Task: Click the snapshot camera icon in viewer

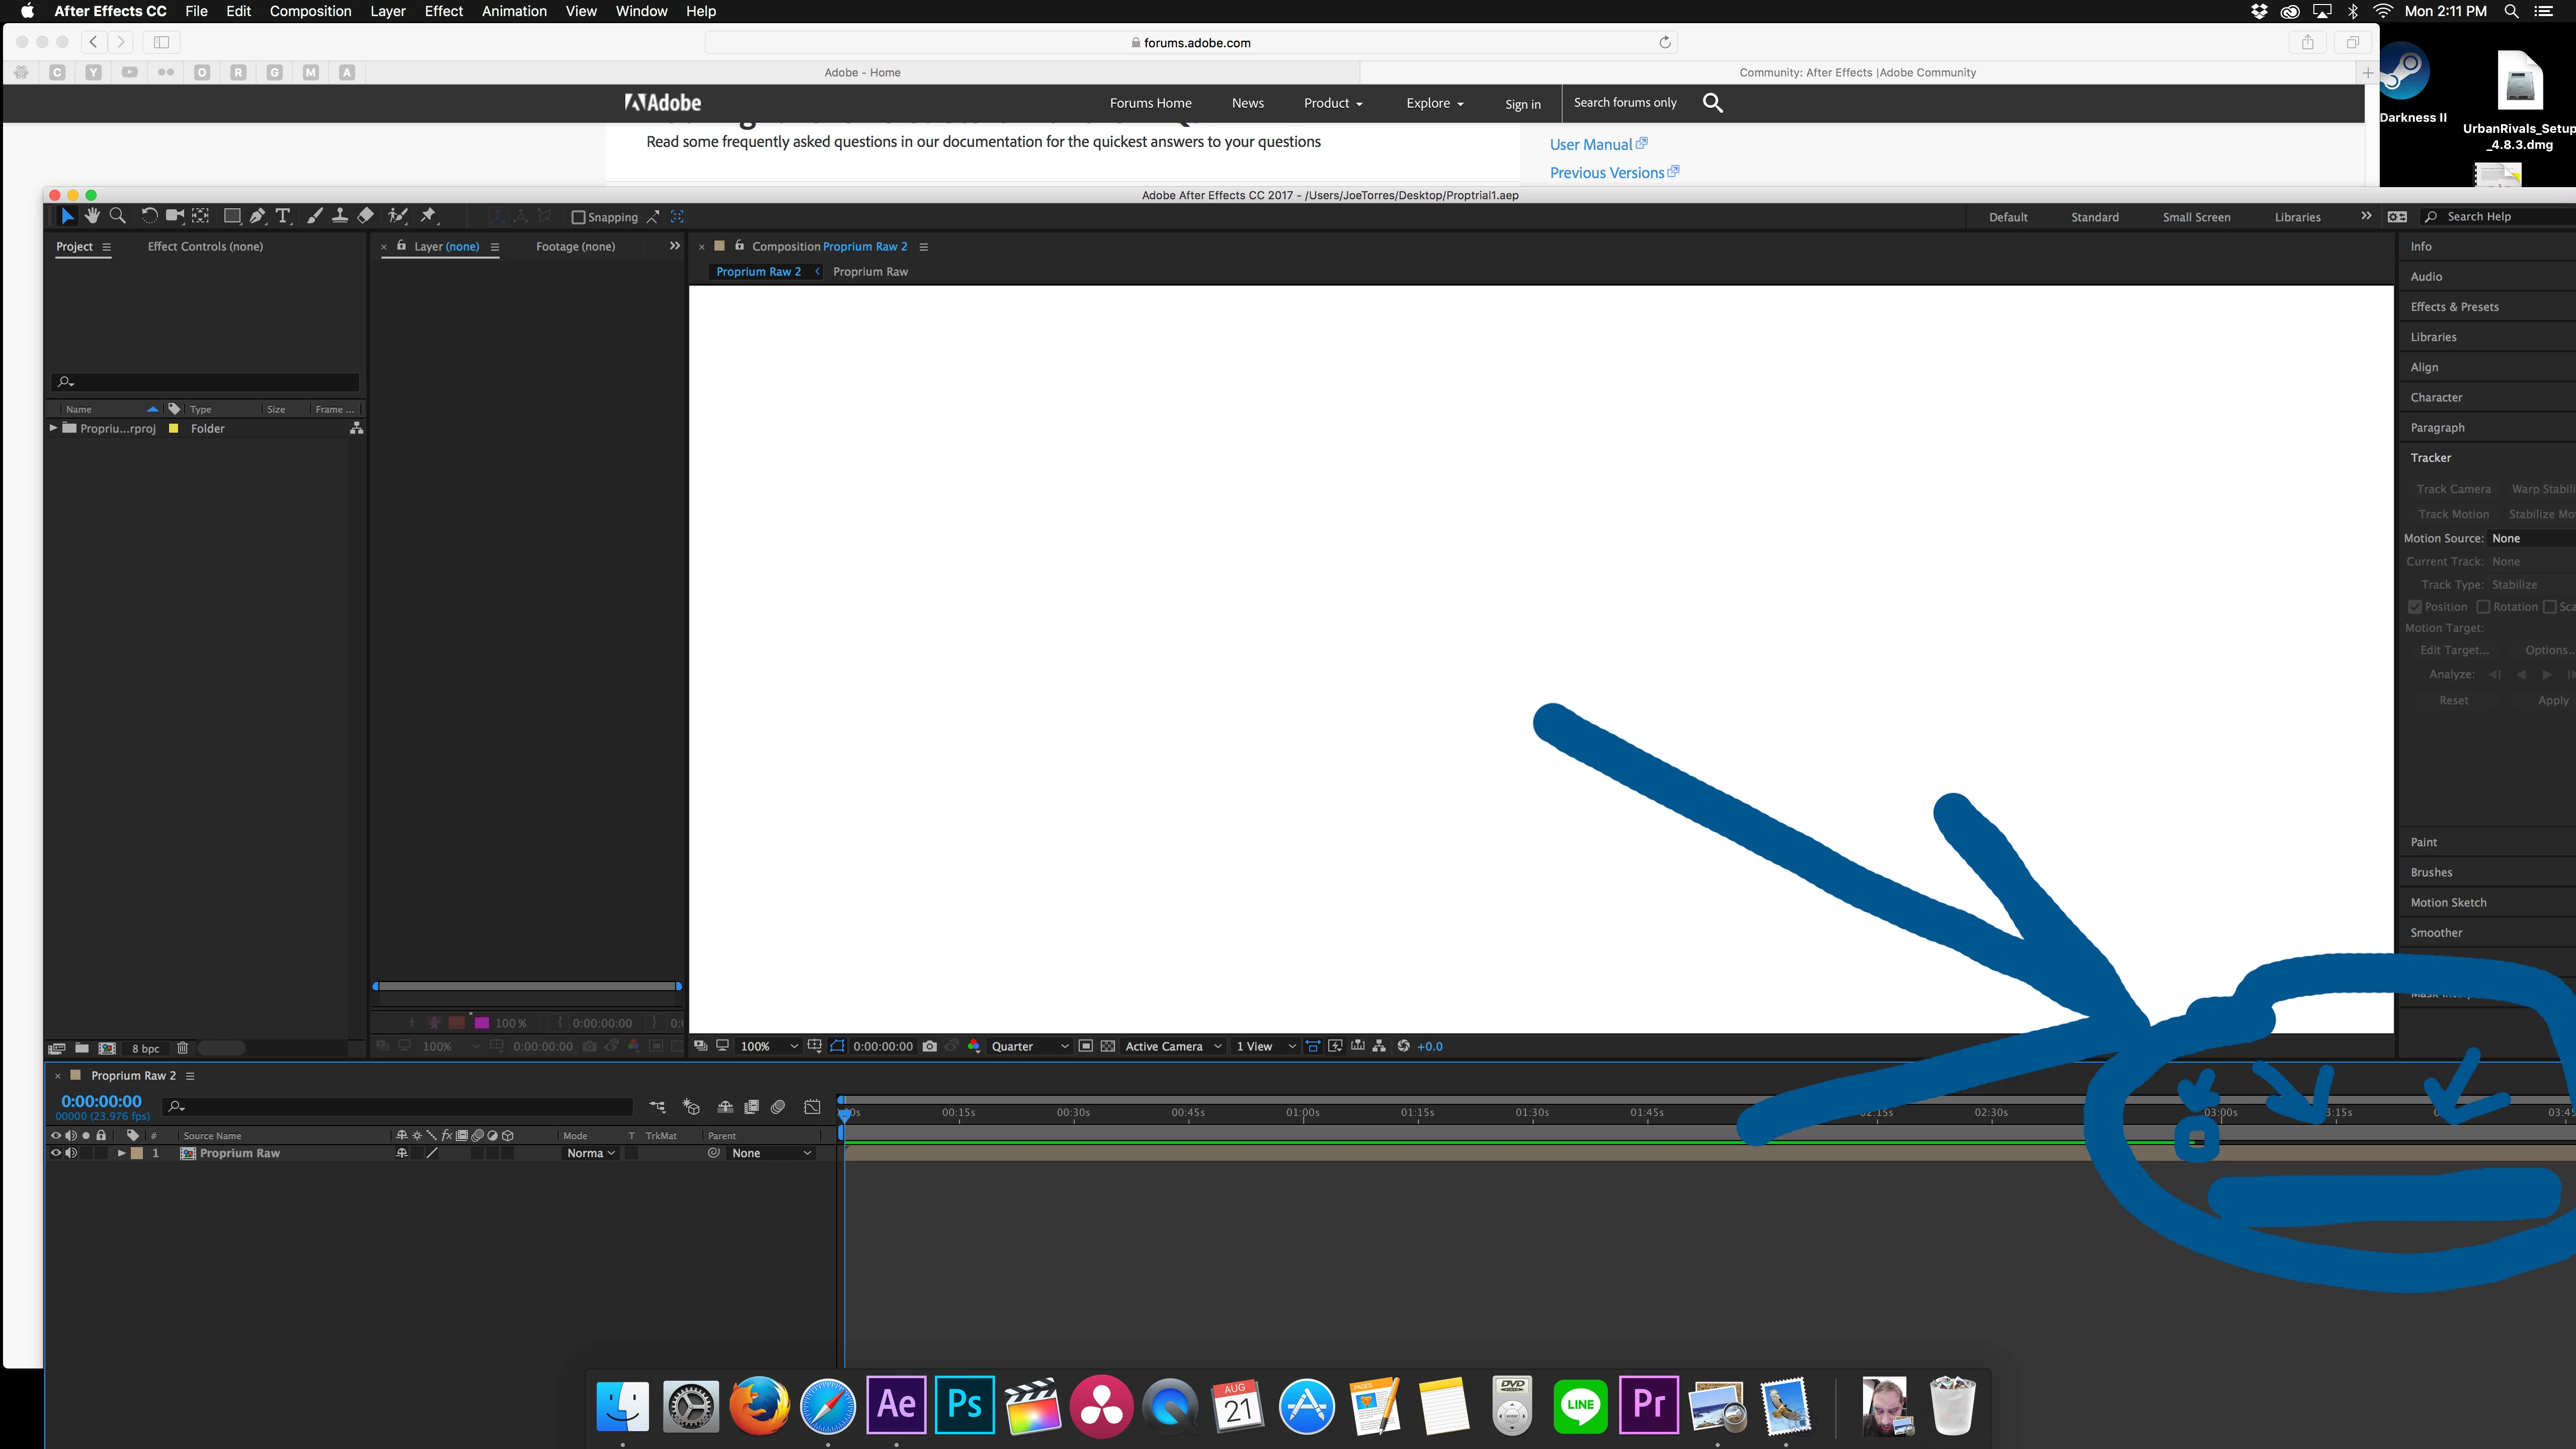Action: click(930, 1046)
